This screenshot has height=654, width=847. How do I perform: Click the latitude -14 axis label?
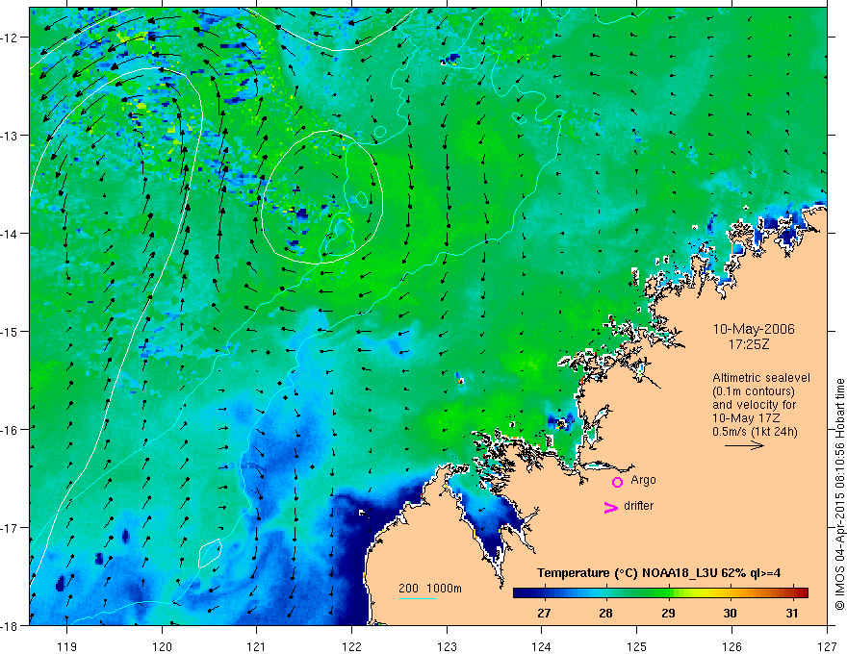pos(10,234)
